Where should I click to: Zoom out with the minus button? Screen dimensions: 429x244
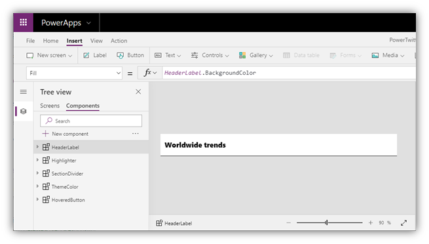point(289,222)
